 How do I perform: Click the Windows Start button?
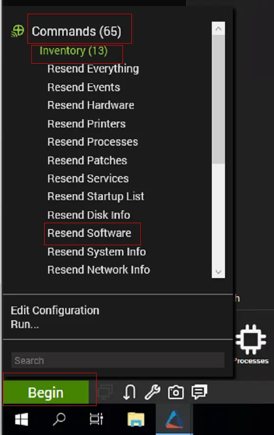tap(22, 419)
